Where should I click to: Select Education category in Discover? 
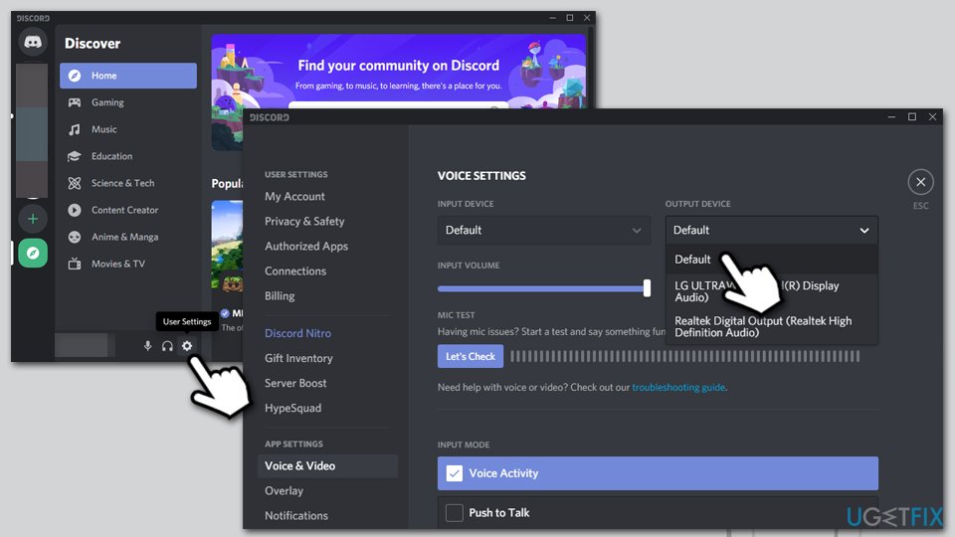[128, 156]
